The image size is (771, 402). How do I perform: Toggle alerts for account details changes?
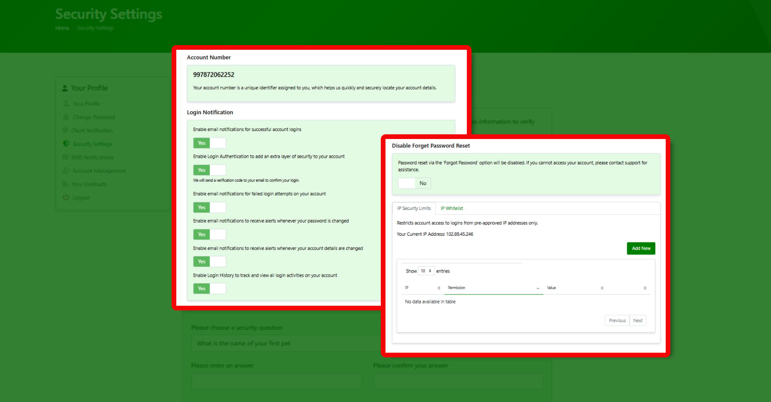(210, 262)
